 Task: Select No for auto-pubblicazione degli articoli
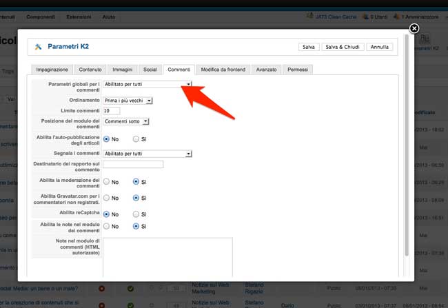click(x=106, y=139)
